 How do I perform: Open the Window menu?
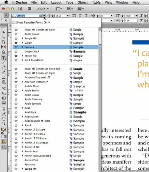[x=122, y=2]
